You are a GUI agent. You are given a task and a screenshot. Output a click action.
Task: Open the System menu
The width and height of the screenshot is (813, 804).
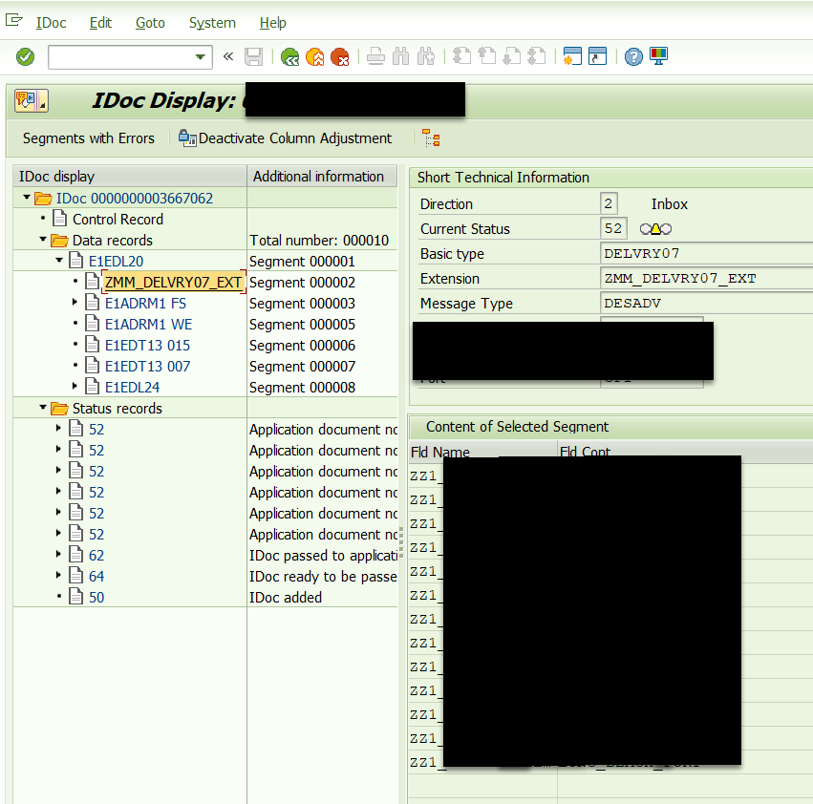212,23
